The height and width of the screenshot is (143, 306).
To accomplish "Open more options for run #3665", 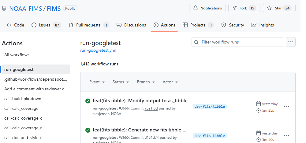I will click(x=287, y=135).
